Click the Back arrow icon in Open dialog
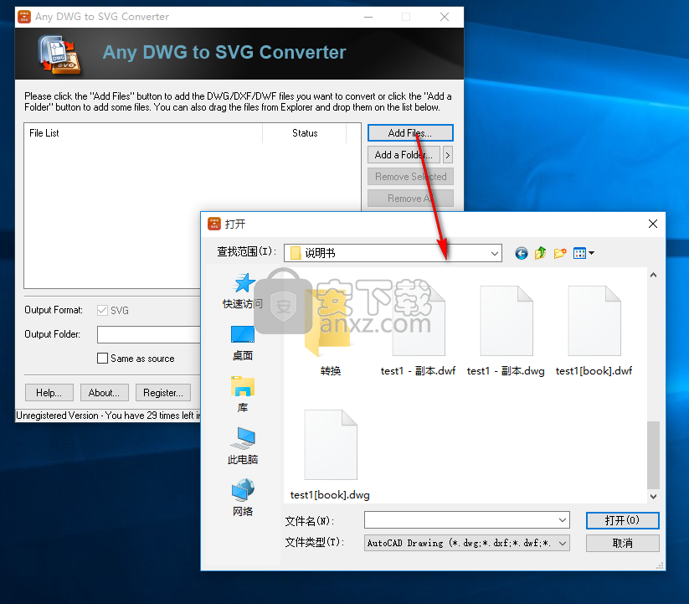Screen dimensions: 689x604 (x=521, y=253)
